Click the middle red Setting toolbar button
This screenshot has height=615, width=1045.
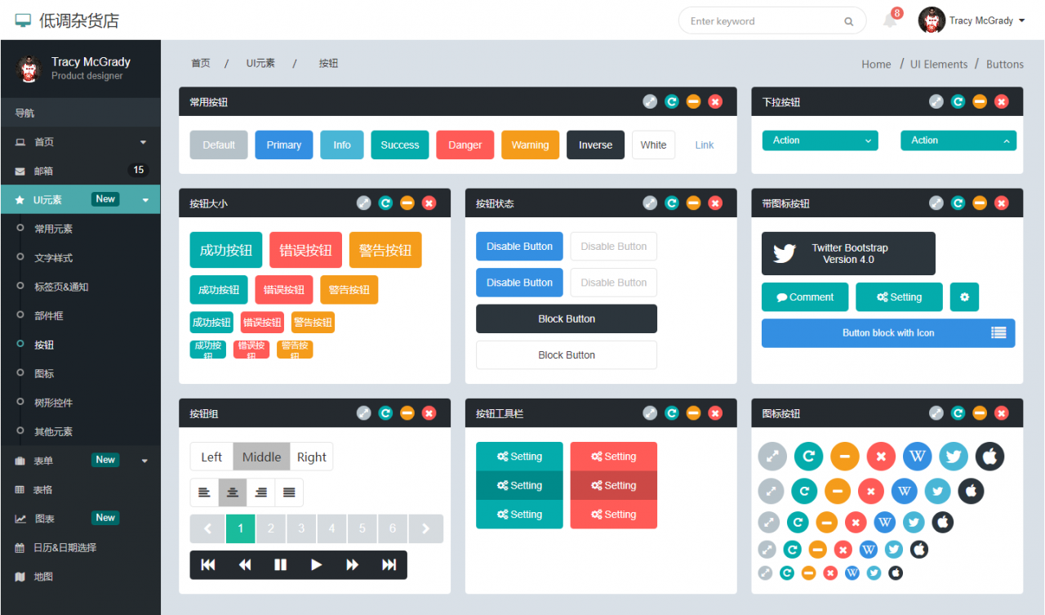point(613,485)
